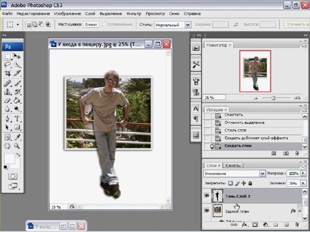The image size is (310, 232).
Task: Select the Rectangular Marquee tool
Action: point(7,56)
